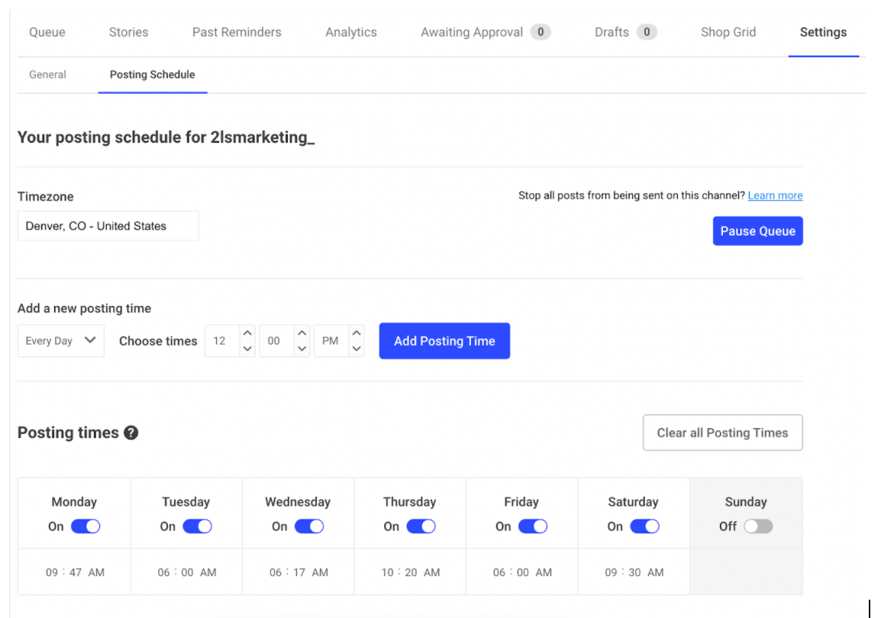The width and height of the screenshot is (881, 618).
Task: Switch to the Queue tab
Action: tap(47, 32)
